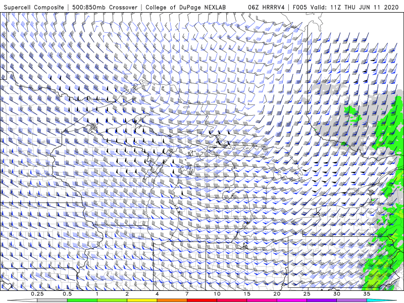Viewport: 404px width, 303px height.
Task: Click the 'Supercell Composite' title text
Action: pyautogui.click(x=34, y=7)
